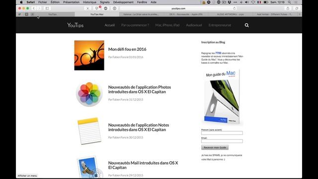Open the Safari menu
Image resolution: width=318 pixels, height=179 pixels.
coord(31,2)
